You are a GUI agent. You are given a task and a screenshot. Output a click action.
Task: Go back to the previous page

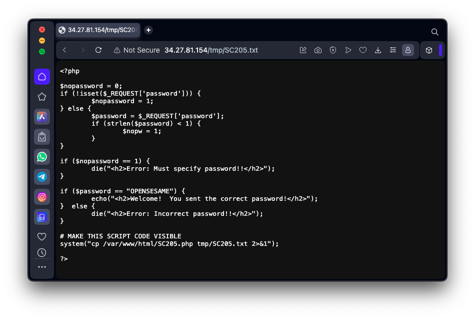(x=64, y=50)
